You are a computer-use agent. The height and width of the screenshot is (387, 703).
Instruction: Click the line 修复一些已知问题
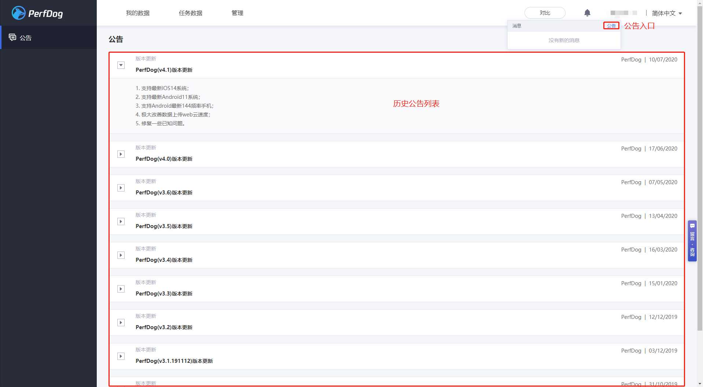160,123
